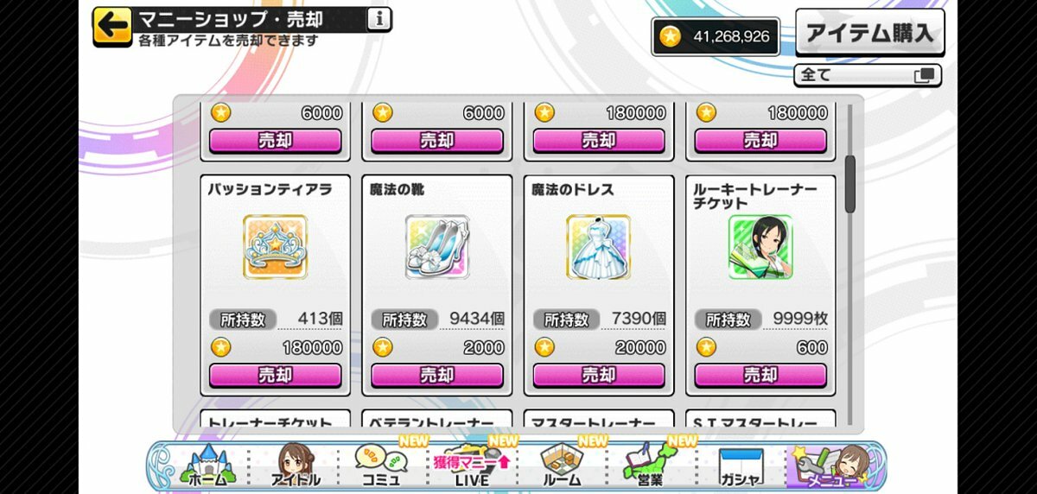Expand the 全て filter dropdown
The image size is (1037, 494).
coord(868,75)
